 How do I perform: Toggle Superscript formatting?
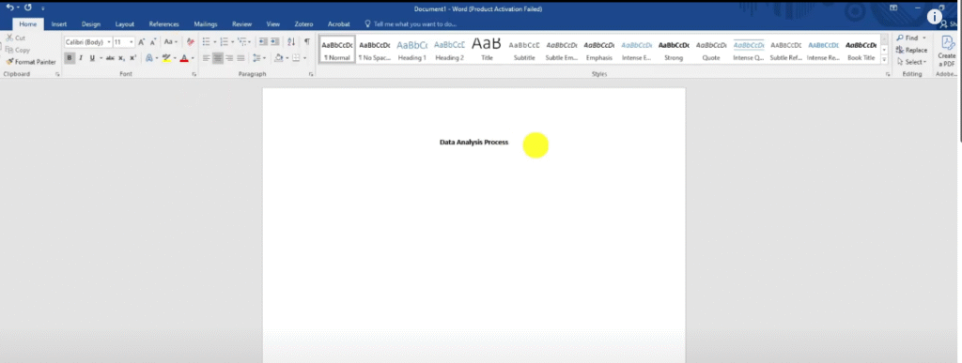pyautogui.click(x=132, y=58)
